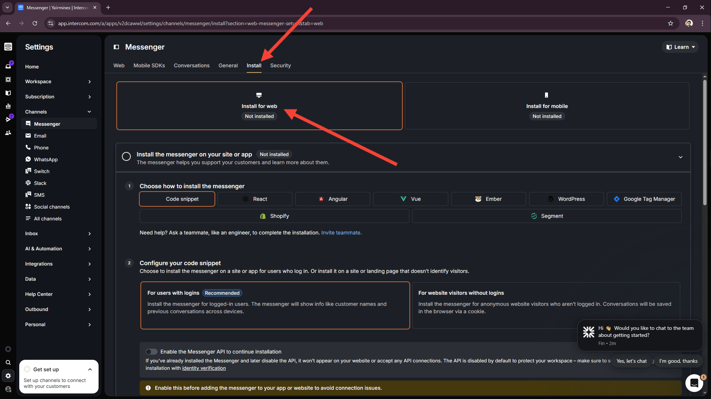The width and height of the screenshot is (711, 399).
Task: Choose the Shopify install method
Action: [275, 216]
